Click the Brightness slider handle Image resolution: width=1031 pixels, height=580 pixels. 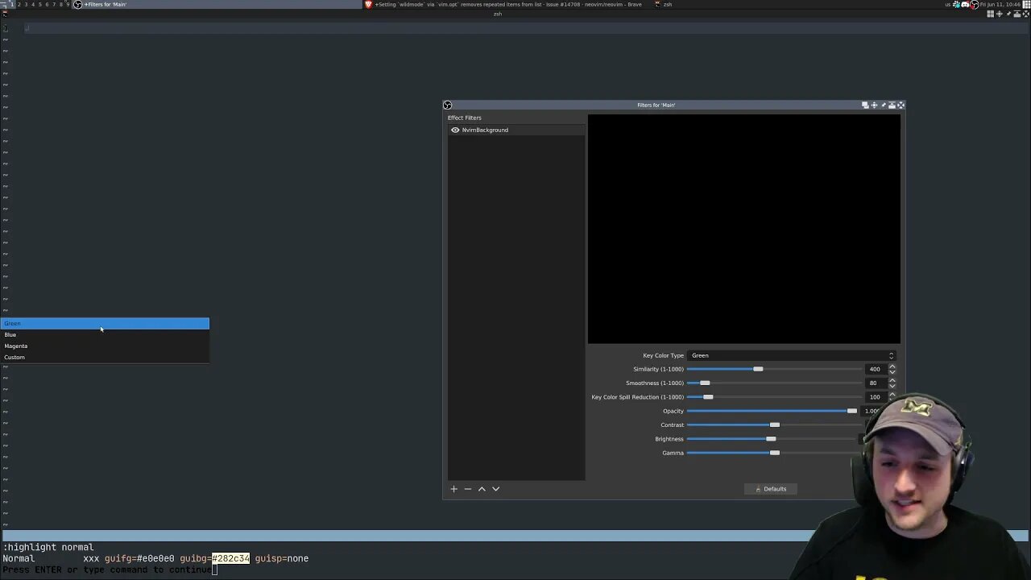point(771,439)
